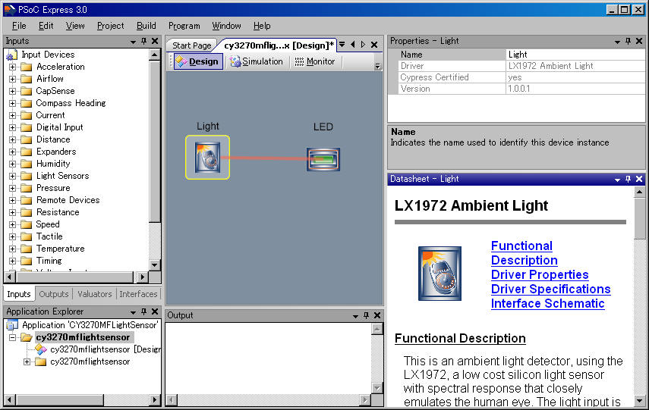Select the Compass Heading folder
This screenshot has width=649, height=410.
[71, 103]
